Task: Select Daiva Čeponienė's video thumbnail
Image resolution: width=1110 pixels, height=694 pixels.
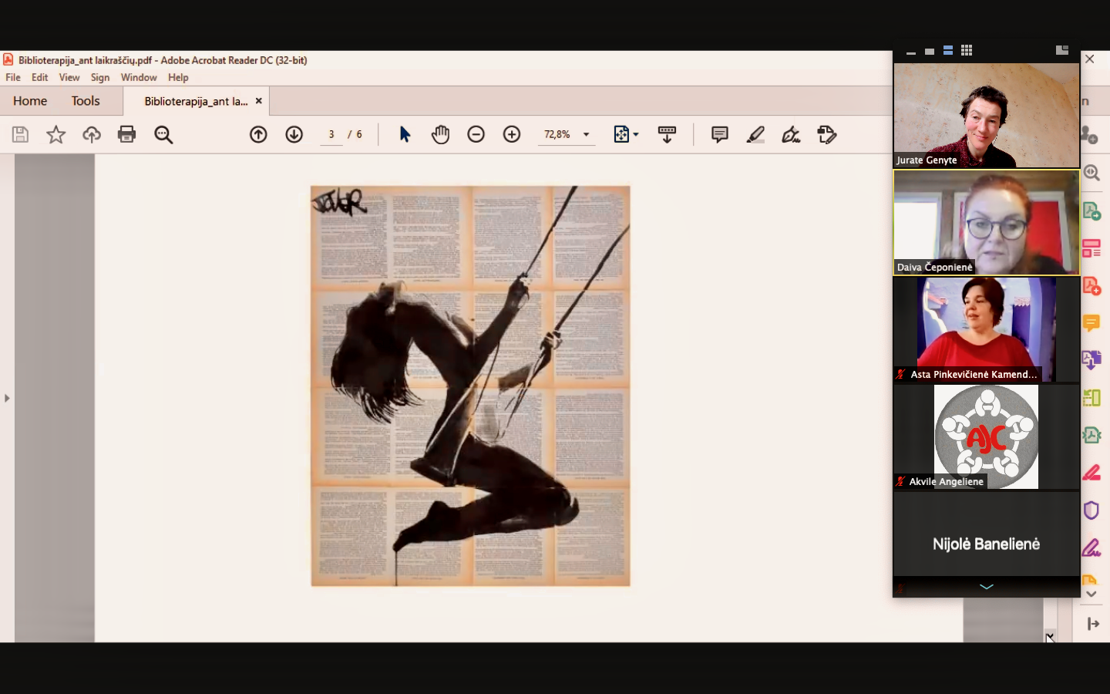Action: tap(986, 222)
